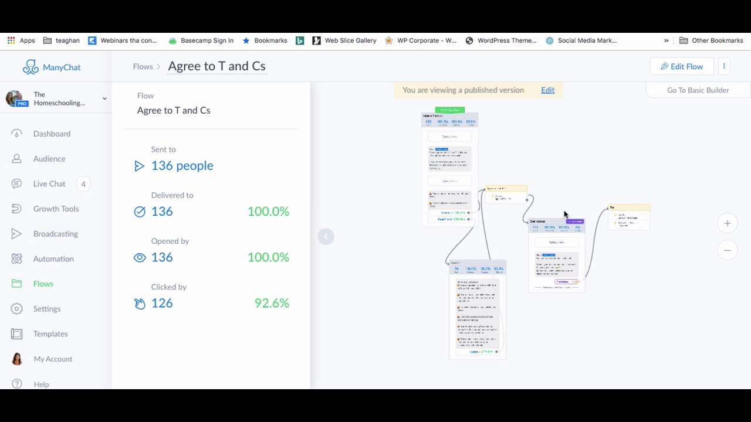The height and width of the screenshot is (422, 751).
Task: Select Flows in the sidebar
Action: coord(43,284)
